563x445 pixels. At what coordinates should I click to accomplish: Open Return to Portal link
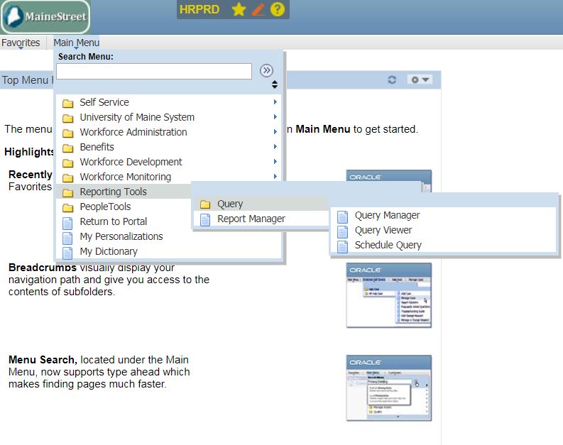pos(113,221)
